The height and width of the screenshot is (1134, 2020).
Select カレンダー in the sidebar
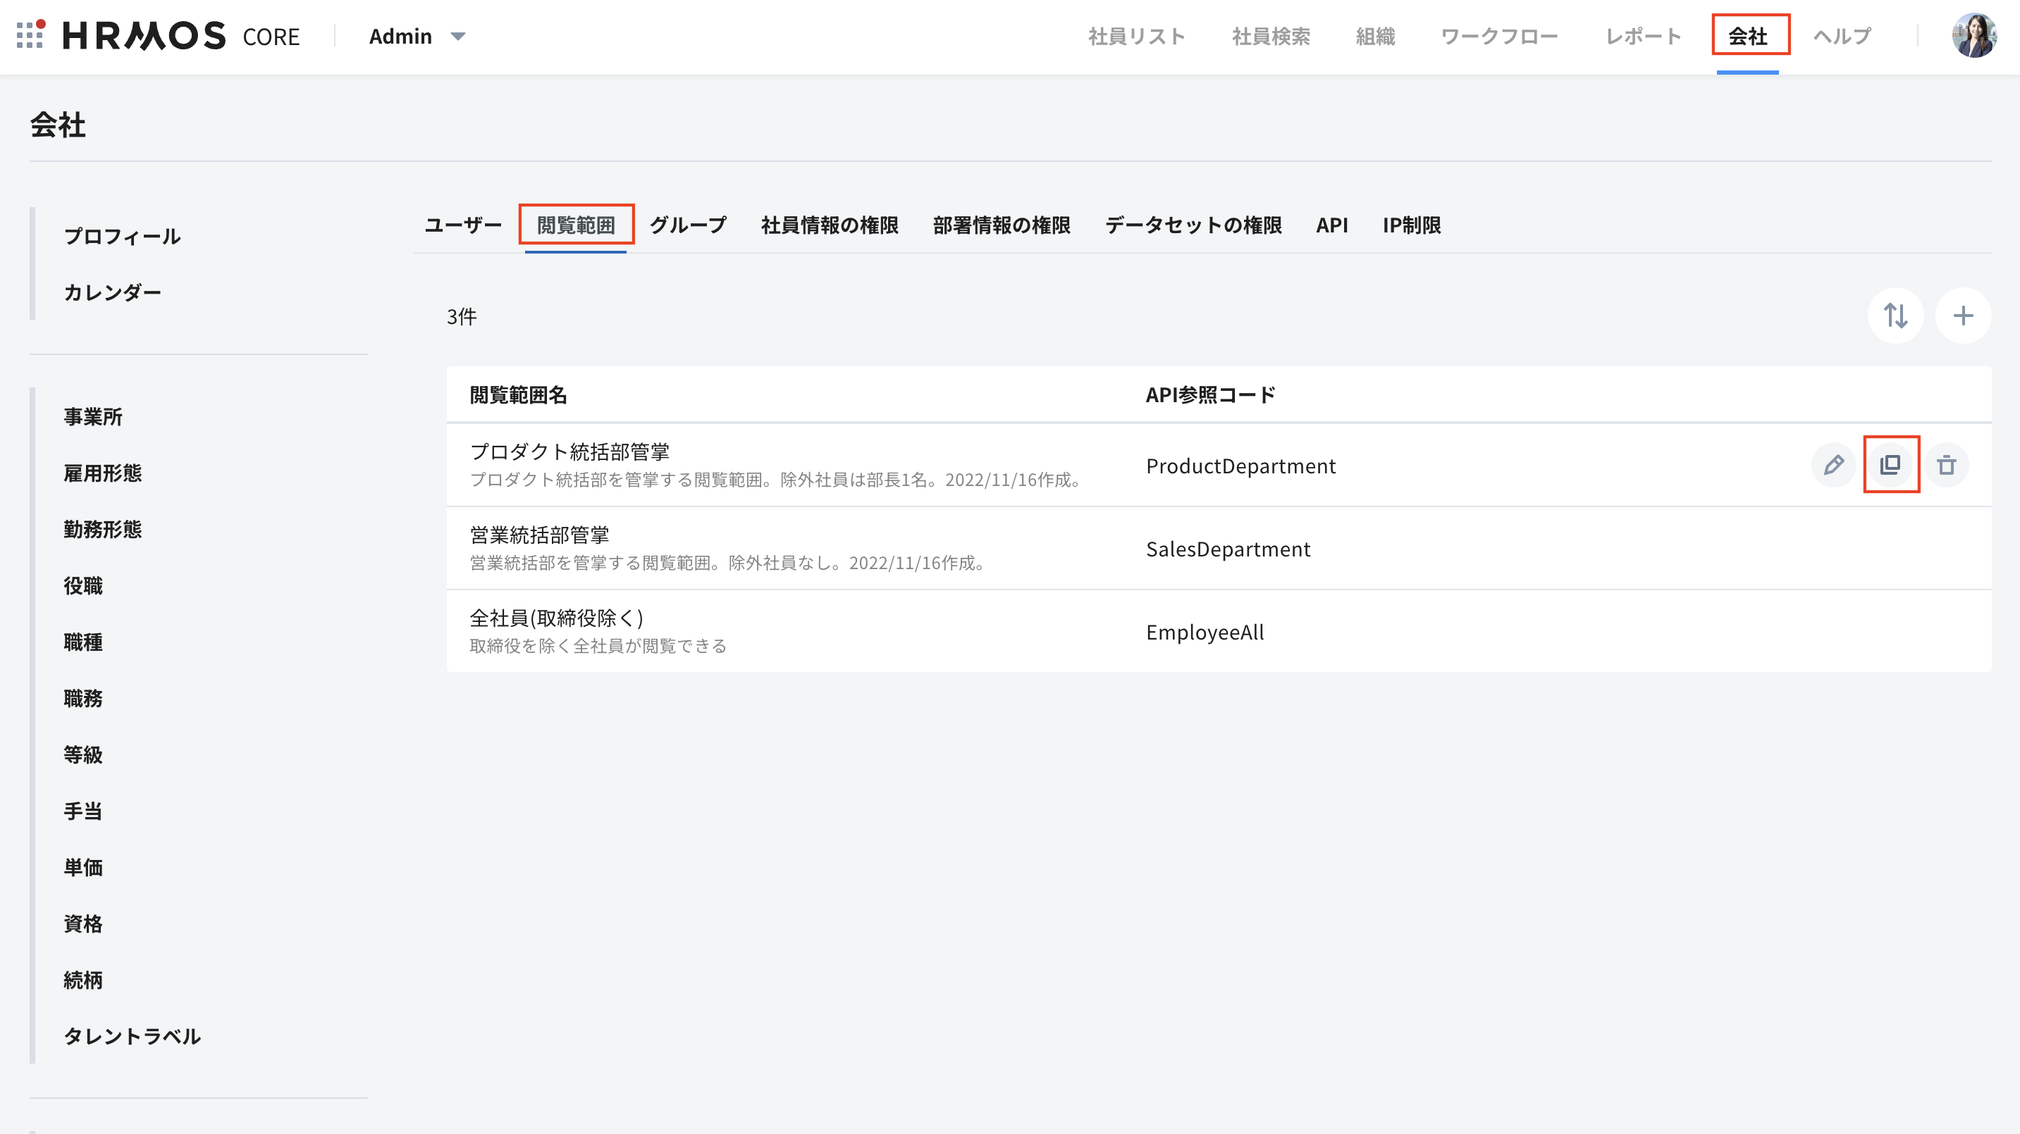tap(112, 292)
